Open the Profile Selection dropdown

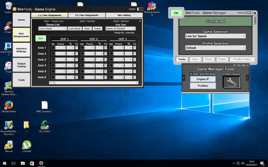coord(215,48)
